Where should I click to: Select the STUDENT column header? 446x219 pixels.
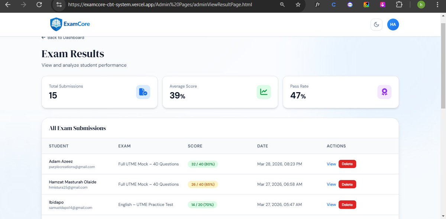58,146
